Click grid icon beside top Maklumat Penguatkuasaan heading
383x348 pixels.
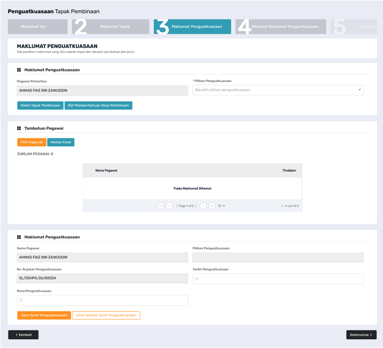click(x=19, y=70)
